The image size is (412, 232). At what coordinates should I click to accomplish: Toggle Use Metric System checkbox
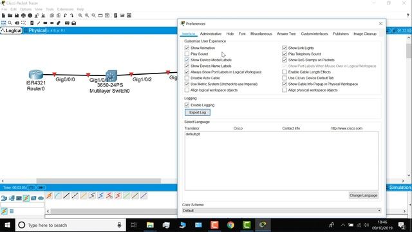tap(187, 84)
